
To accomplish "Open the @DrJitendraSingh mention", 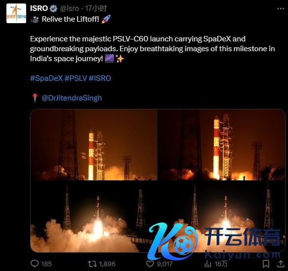I will (x=72, y=98).
